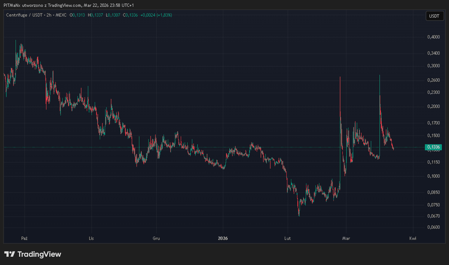The height and width of the screenshot is (265, 449).
Task: Click the 0,3000 price axis label
Action: tap(434, 66)
